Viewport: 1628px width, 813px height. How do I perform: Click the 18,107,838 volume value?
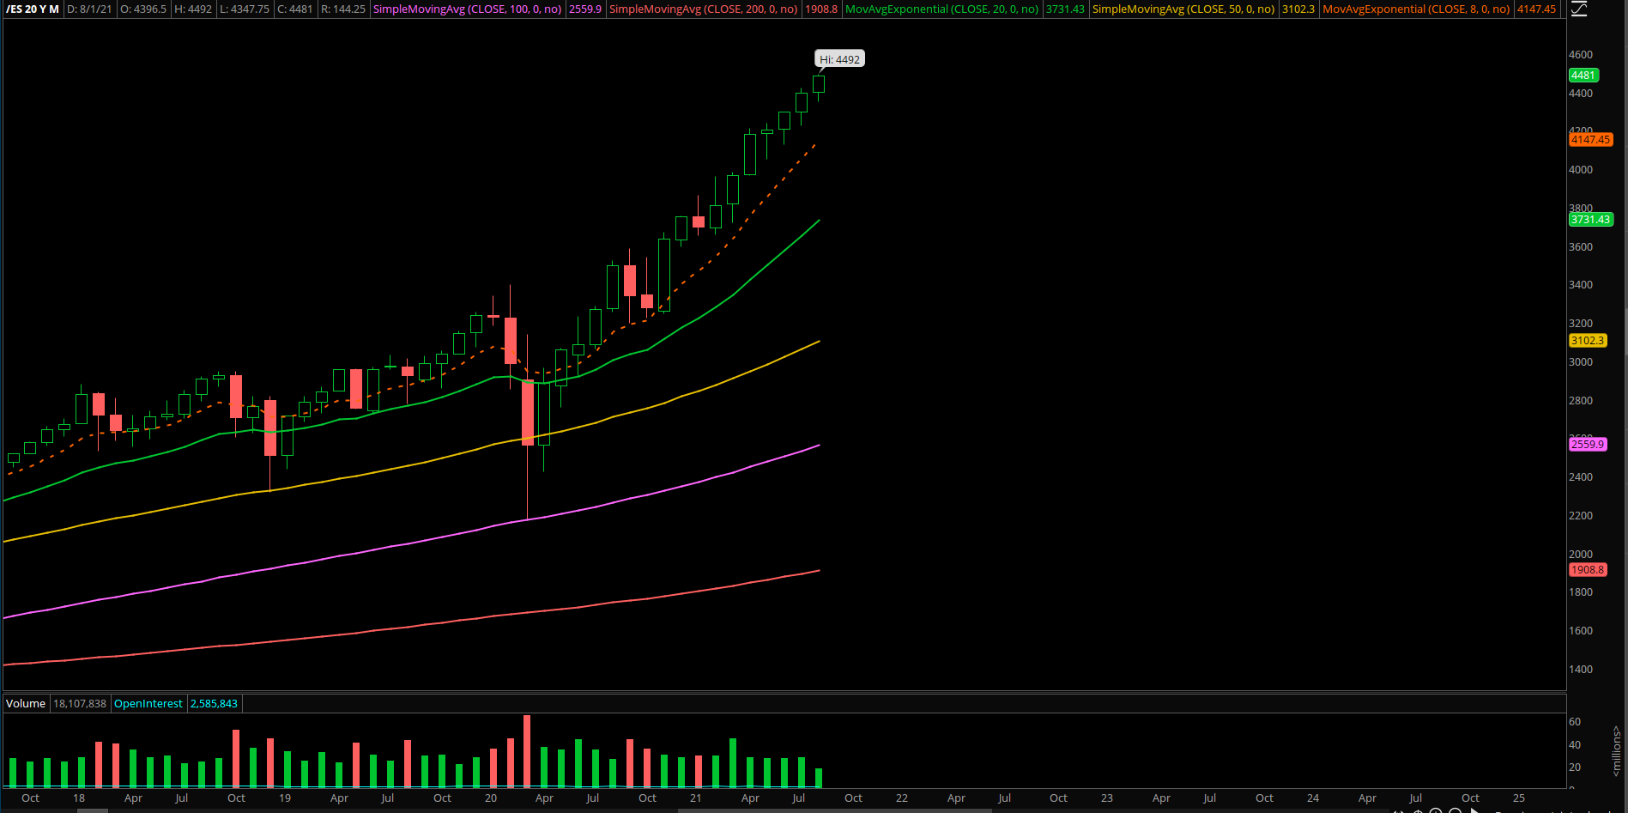click(80, 704)
